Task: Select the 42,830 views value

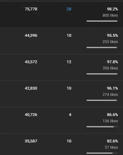Action: click(x=31, y=88)
